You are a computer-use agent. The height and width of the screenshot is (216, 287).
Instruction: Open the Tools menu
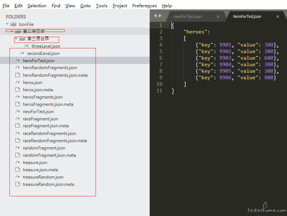pos(102,6)
